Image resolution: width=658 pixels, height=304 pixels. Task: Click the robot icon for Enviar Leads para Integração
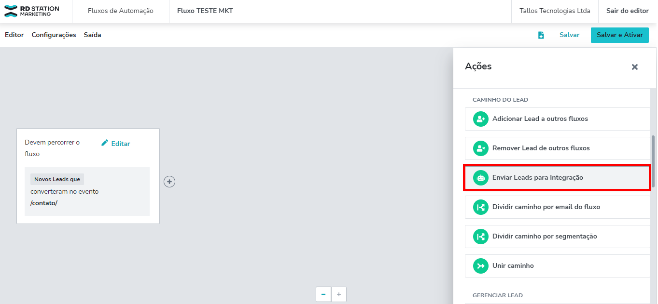coord(480,178)
